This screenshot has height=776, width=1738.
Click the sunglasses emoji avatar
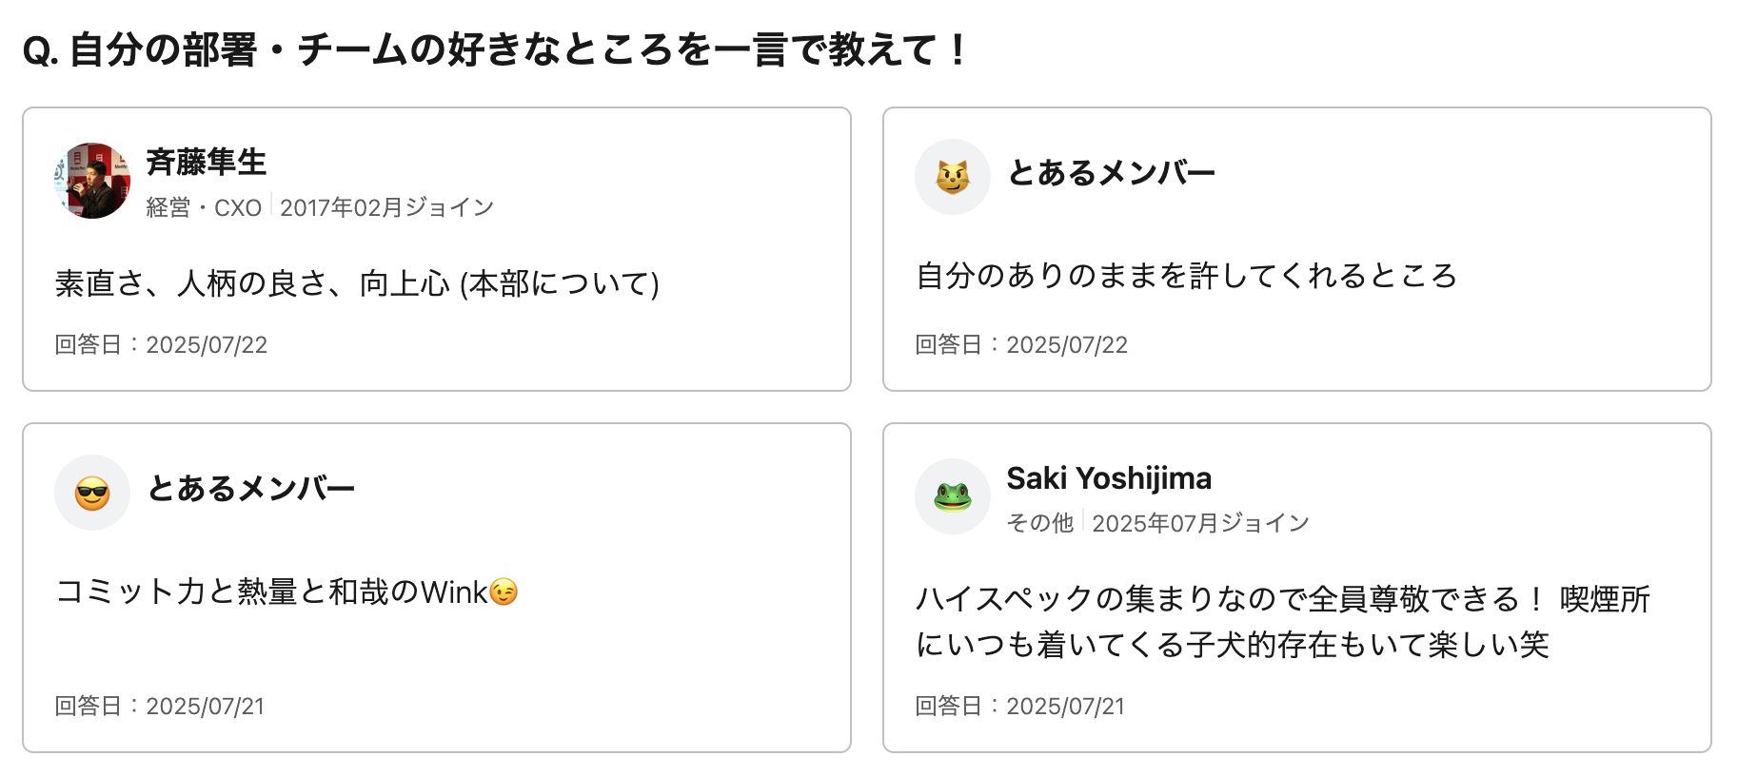92,493
